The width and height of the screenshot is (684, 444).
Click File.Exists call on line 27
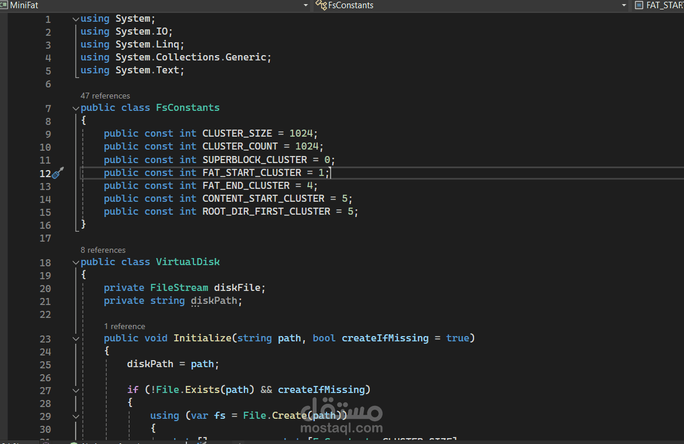pos(188,389)
